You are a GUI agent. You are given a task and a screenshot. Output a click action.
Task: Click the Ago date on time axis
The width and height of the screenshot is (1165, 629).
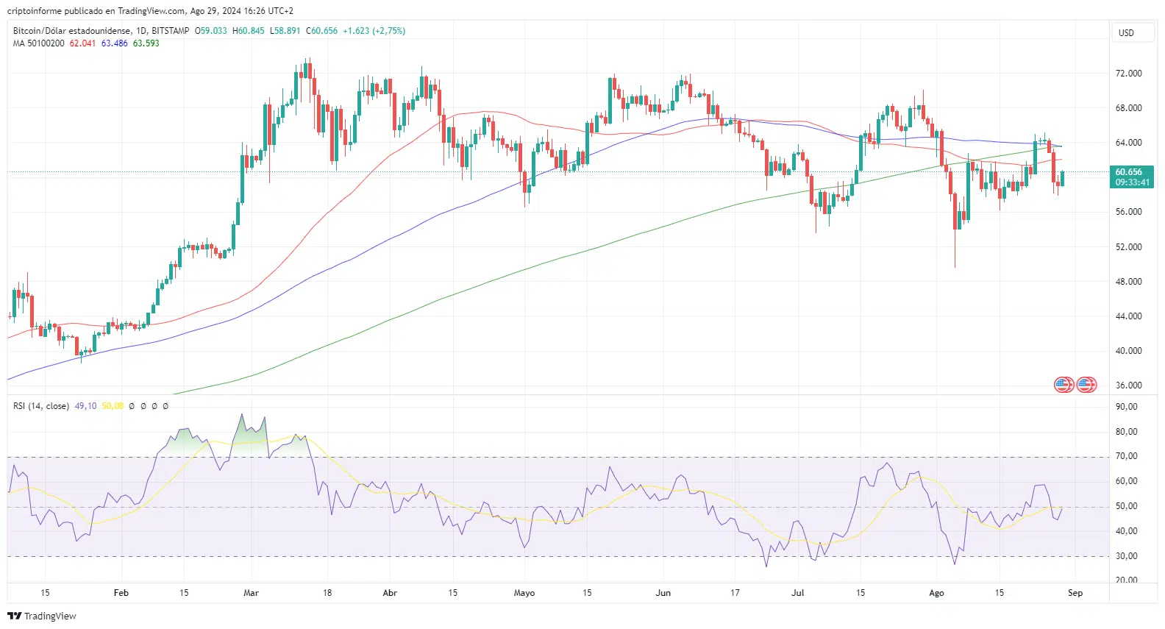click(936, 593)
